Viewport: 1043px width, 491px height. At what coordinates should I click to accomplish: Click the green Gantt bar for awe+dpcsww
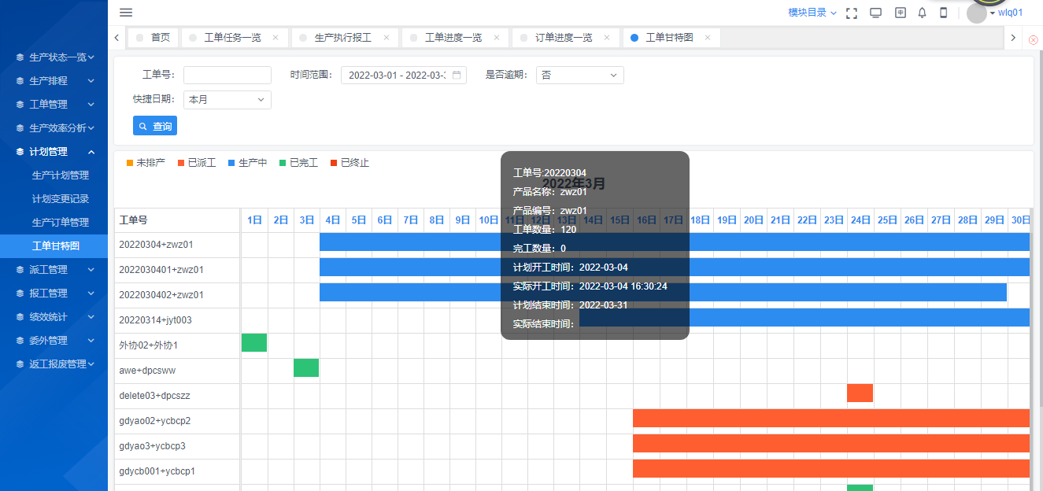[x=306, y=367]
